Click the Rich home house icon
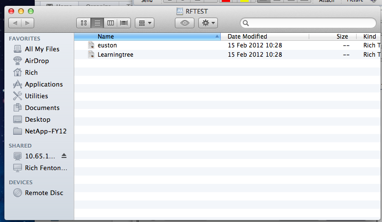This screenshot has height=222, width=382. tap(18, 72)
